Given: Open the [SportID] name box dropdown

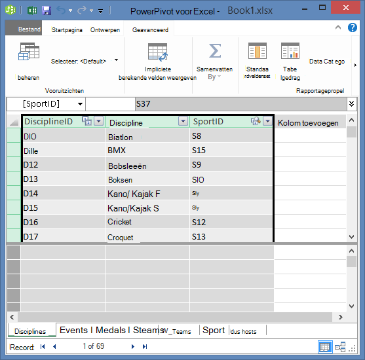Looking at the screenshot, I should pyautogui.click(x=80, y=104).
